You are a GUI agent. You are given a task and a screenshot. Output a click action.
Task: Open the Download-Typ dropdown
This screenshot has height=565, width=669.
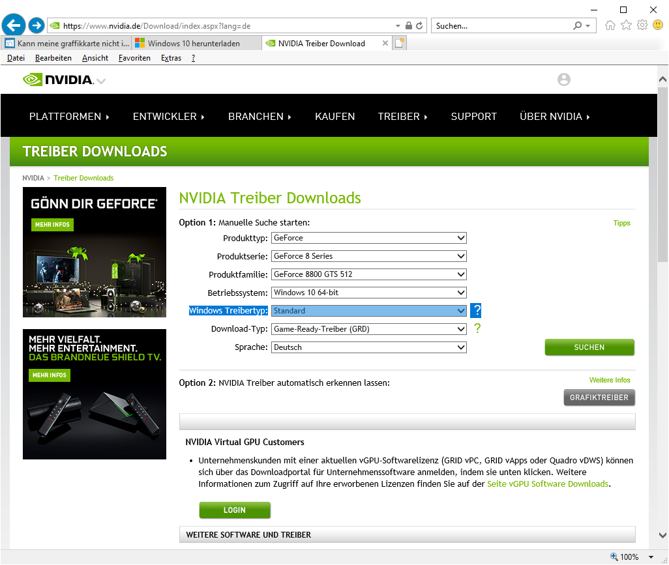coord(368,328)
